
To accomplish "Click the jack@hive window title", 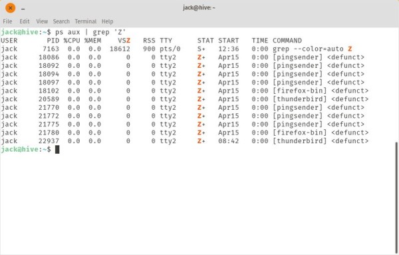I will click(x=199, y=7).
